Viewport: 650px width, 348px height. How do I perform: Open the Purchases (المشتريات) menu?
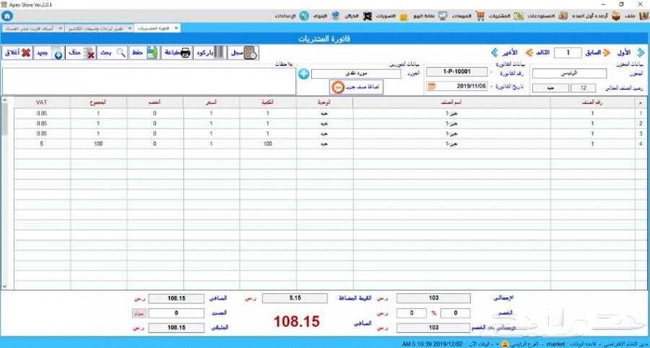coord(494,16)
